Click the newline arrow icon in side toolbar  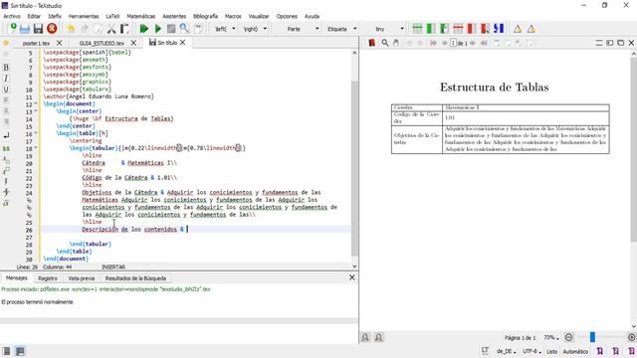point(6,135)
